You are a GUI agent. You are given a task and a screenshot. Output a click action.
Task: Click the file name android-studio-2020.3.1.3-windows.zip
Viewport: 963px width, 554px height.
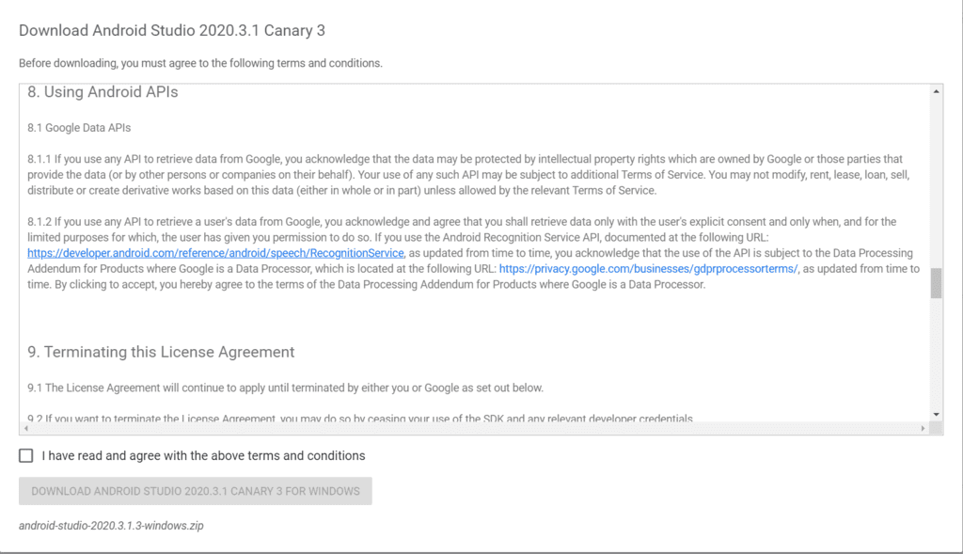(x=111, y=526)
